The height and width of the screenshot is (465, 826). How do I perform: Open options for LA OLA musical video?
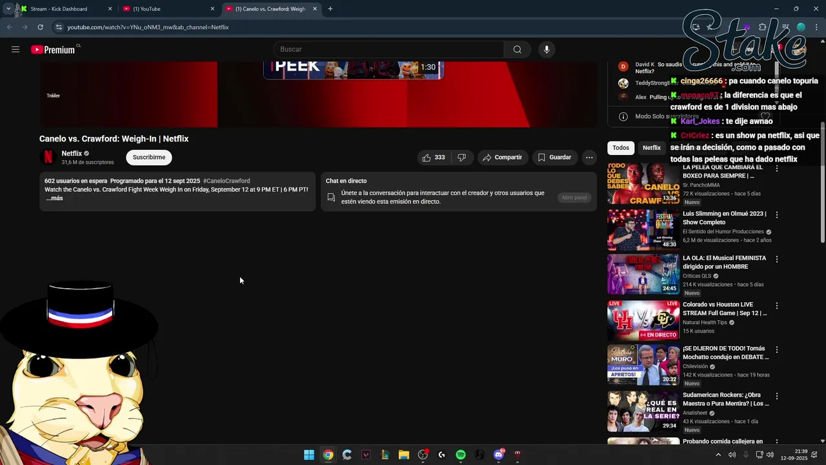[x=777, y=259]
